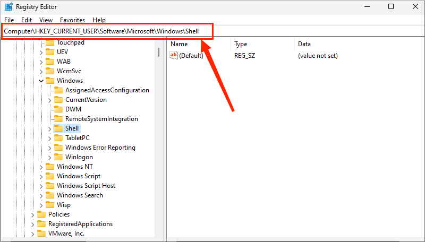Expand the Winlogon key
The image size is (425, 242).
(49, 158)
